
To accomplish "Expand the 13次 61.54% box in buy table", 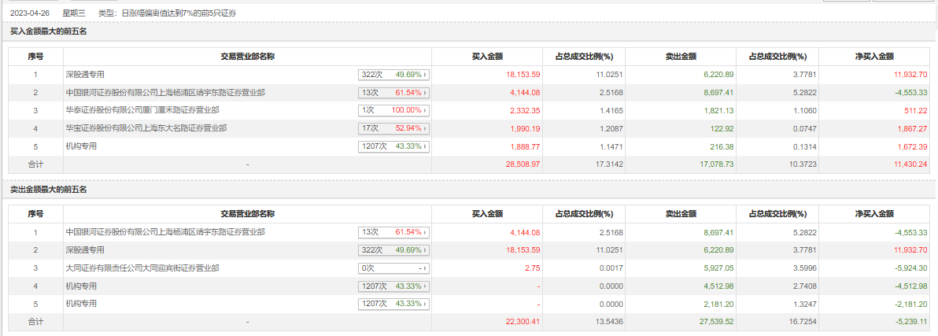I will click(x=394, y=93).
